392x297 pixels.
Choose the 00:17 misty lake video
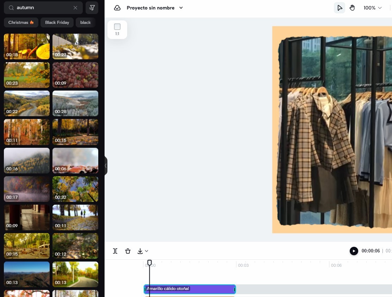click(x=27, y=189)
